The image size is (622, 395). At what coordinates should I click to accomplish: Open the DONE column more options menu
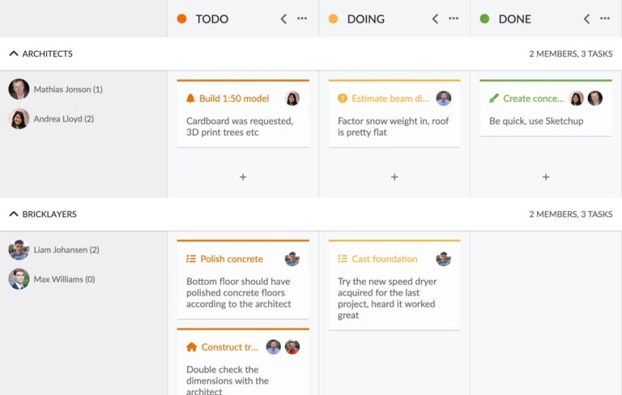tap(605, 19)
